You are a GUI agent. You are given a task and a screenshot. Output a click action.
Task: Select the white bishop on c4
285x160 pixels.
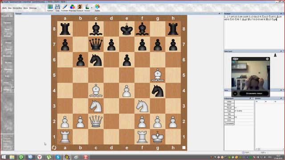[96, 91]
